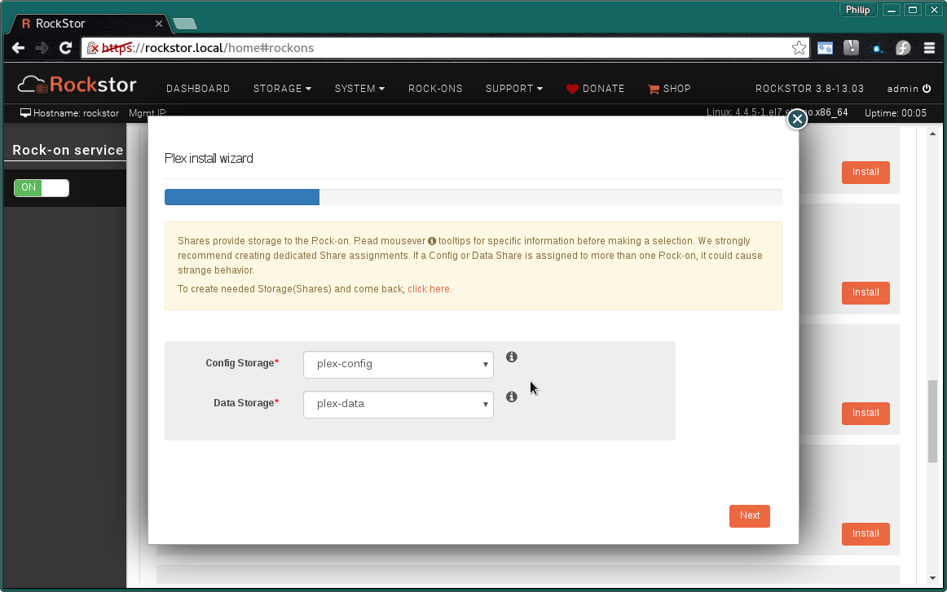This screenshot has height=592, width=947.
Task: Click the admin logout power icon
Action: [927, 88]
